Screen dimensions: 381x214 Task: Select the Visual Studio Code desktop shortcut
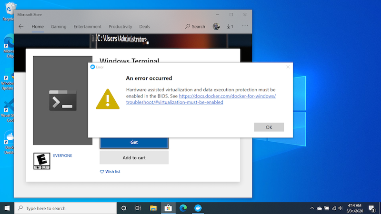pos(7,111)
